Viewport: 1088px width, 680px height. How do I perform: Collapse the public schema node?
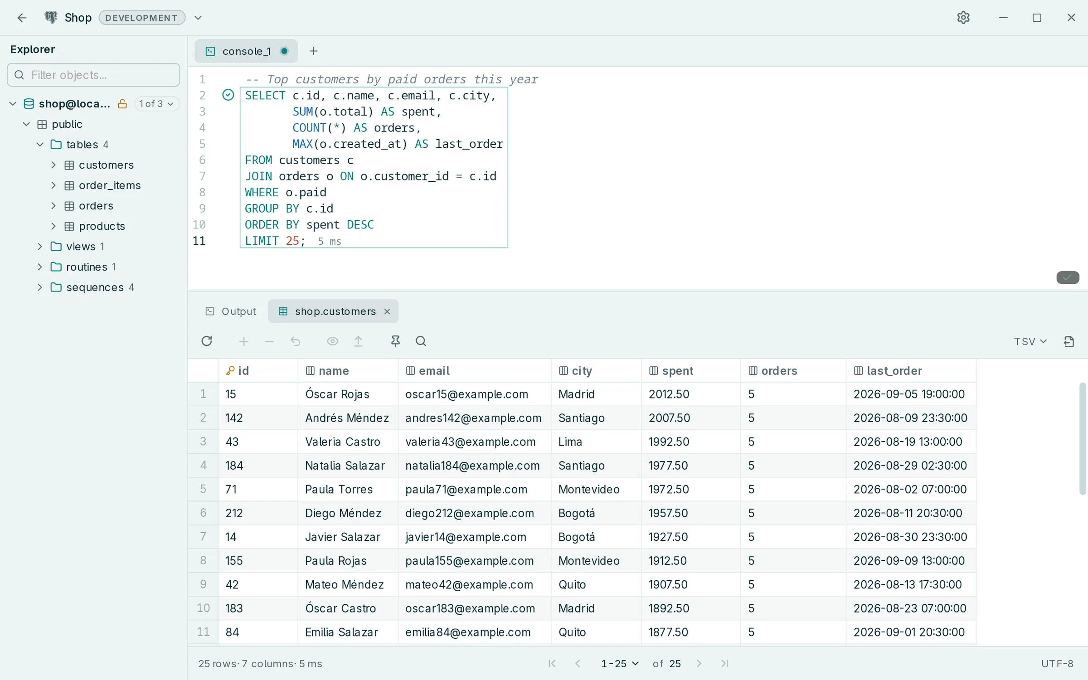point(26,124)
